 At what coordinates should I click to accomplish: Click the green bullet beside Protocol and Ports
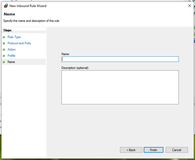click(x=4, y=43)
